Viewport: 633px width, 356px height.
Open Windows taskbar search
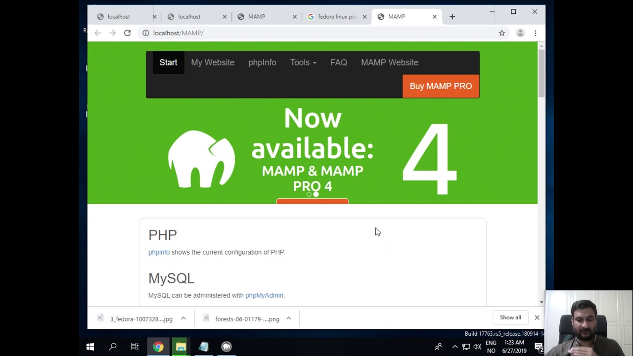pos(113,347)
